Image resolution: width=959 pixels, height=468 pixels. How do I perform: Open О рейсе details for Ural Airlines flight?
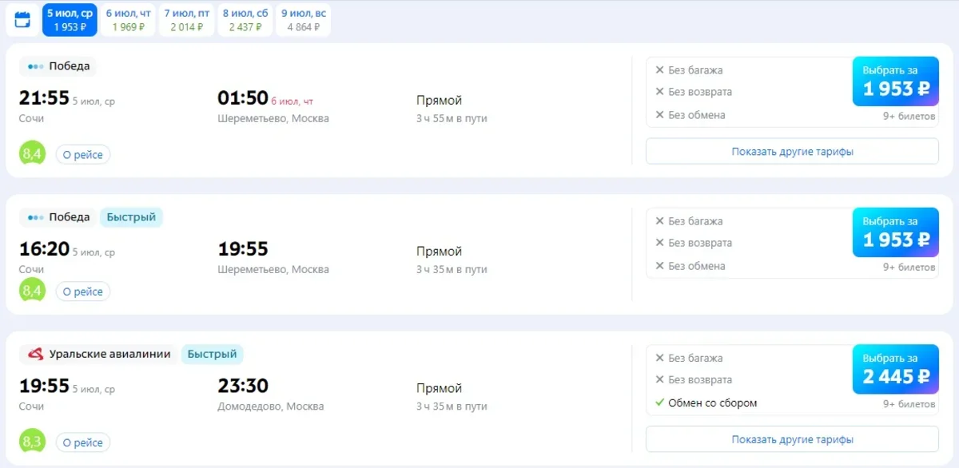(x=83, y=442)
